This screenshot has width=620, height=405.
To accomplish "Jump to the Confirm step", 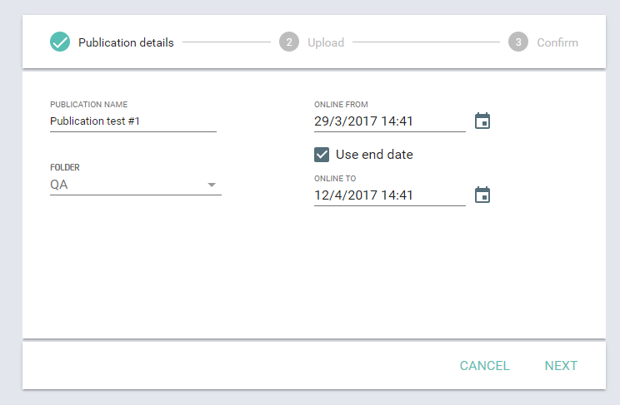I will pyautogui.click(x=557, y=42).
